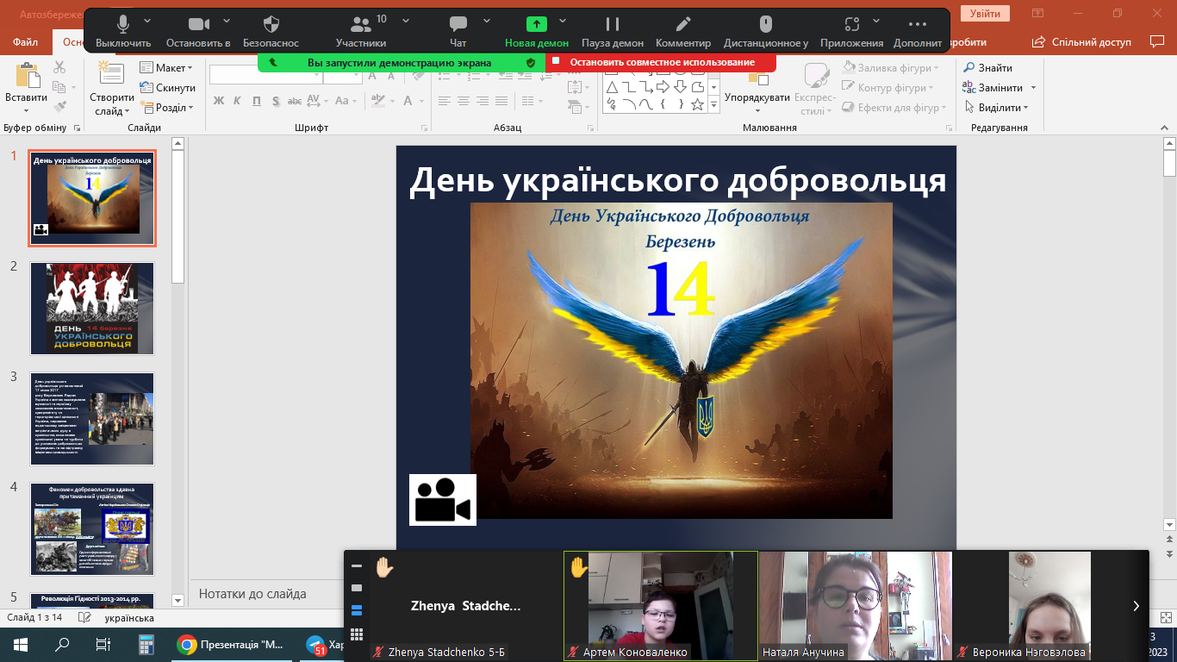Stop screen sharing with red button
The height and width of the screenshot is (662, 1177).
661,62
